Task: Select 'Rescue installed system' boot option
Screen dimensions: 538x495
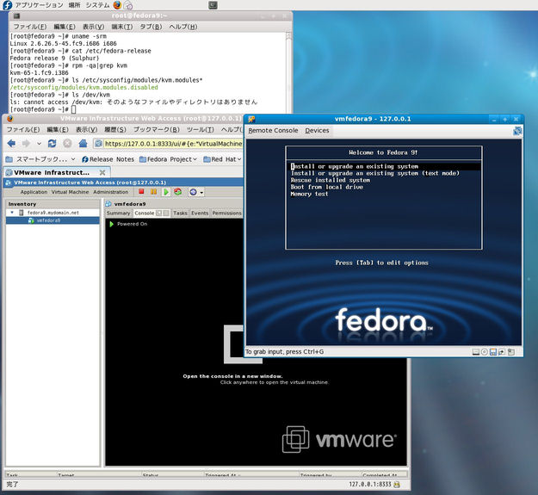Action: click(x=330, y=180)
